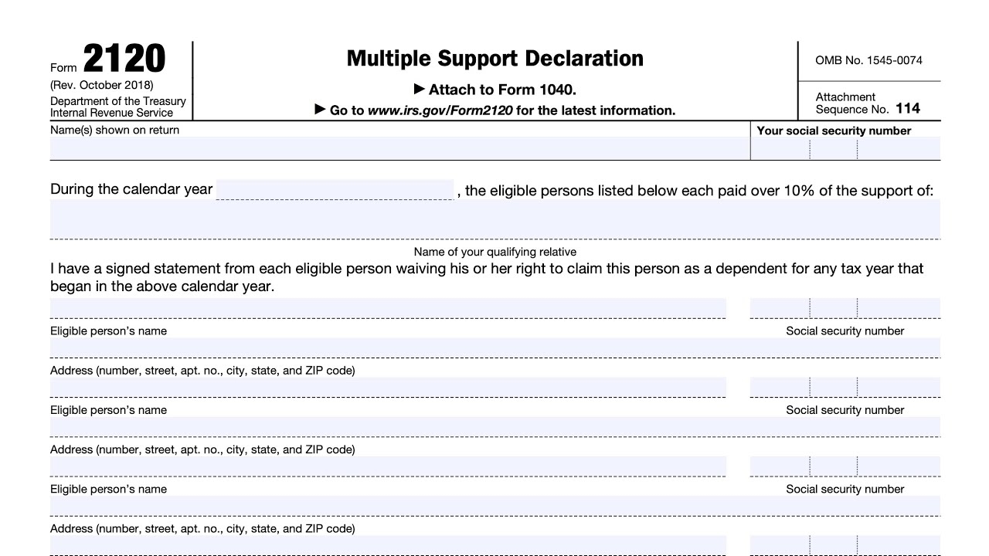Viewport: 989px width, 556px height.
Task: Click the third eligible person's Address field
Action: click(494, 506)
